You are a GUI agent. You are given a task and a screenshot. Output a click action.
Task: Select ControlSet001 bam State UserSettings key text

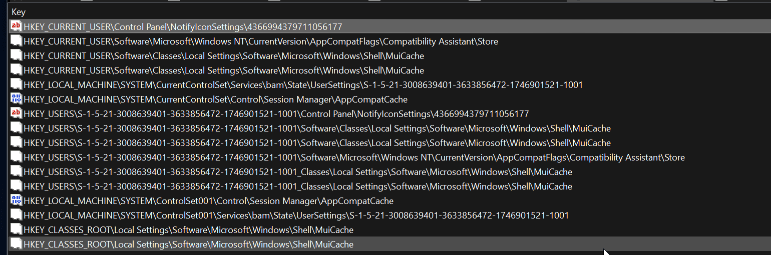[x=296, y=215]
